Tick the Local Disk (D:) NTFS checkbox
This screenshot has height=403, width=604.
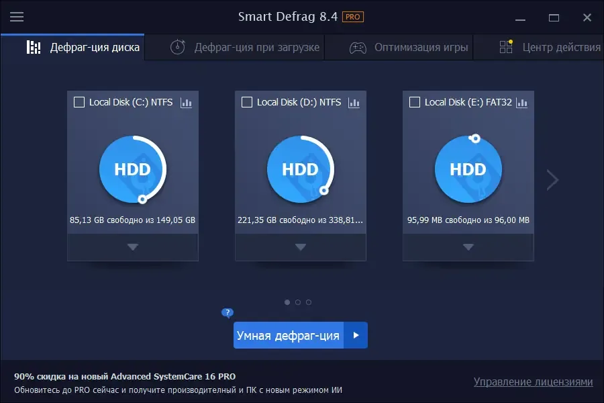tap(246, 102)
